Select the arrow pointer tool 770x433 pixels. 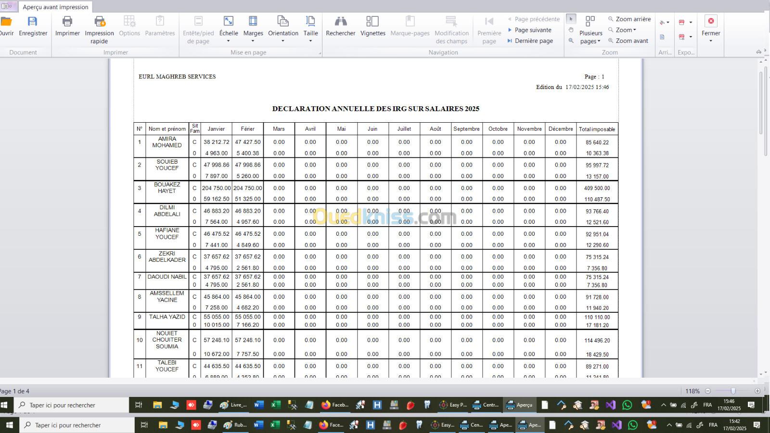click(x=571, y=19)
